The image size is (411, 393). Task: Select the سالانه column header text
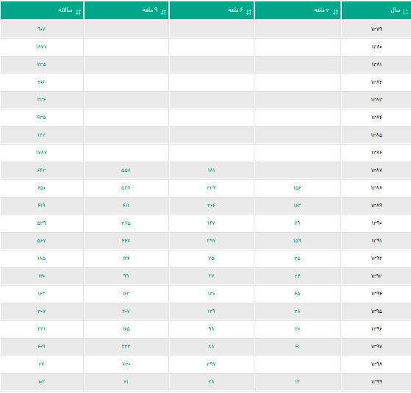[65, 10]
